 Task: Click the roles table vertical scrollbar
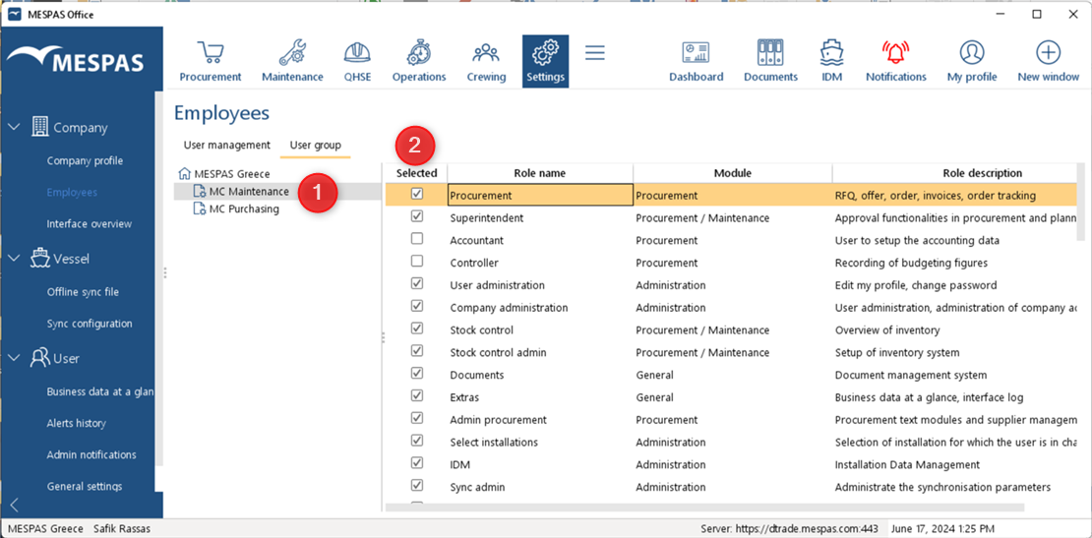point(1081,203)
